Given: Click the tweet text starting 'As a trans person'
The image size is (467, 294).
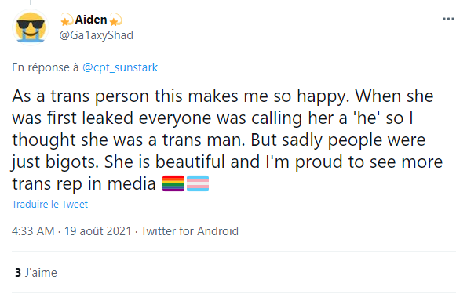Looking at the screenshot, I should [228, 140].
